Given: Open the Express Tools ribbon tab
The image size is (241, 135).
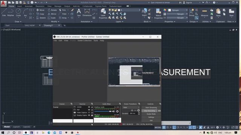Looking at the screenshot, I should click(101, 6).
